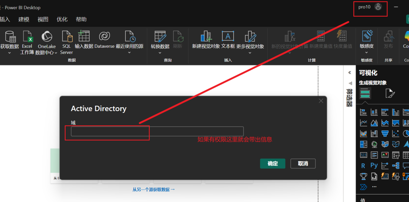This screenshot has width=409, height=202.
Task: Open the 获取数据 dropdown arrow
Action: (9, 52)
